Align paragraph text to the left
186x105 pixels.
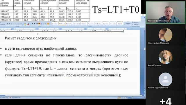tap(32, 24)
